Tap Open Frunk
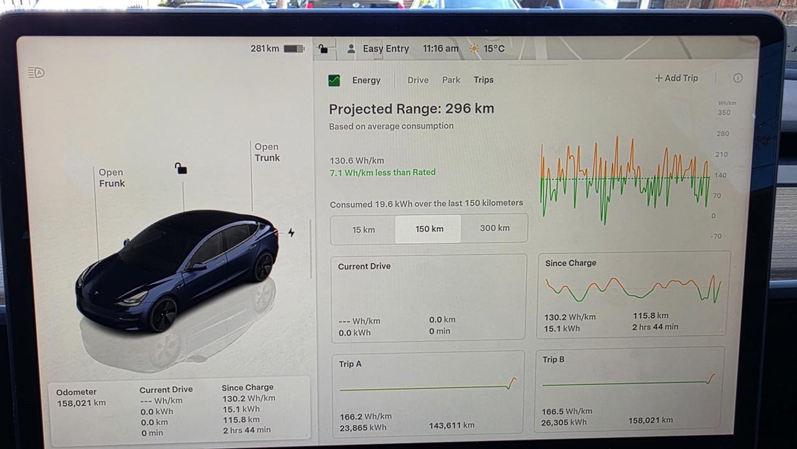 click(111, 177)
